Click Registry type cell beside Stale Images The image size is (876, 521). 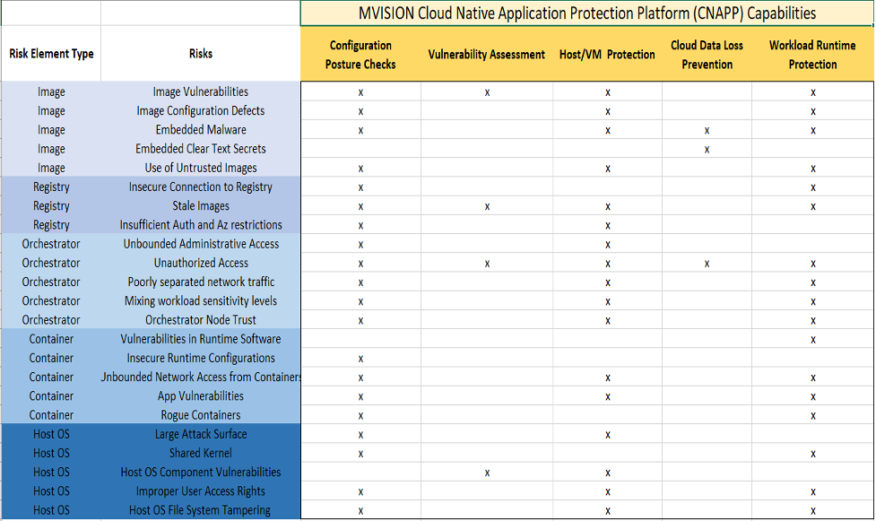click(x=51, y=205)
